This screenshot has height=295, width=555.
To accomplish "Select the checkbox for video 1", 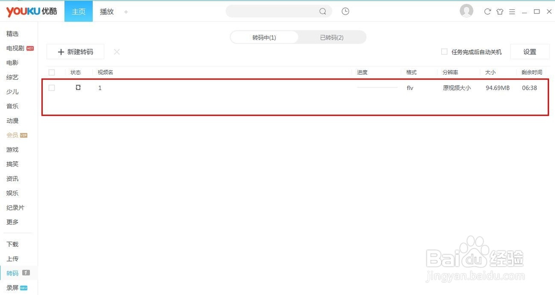I will pos(52,87).
